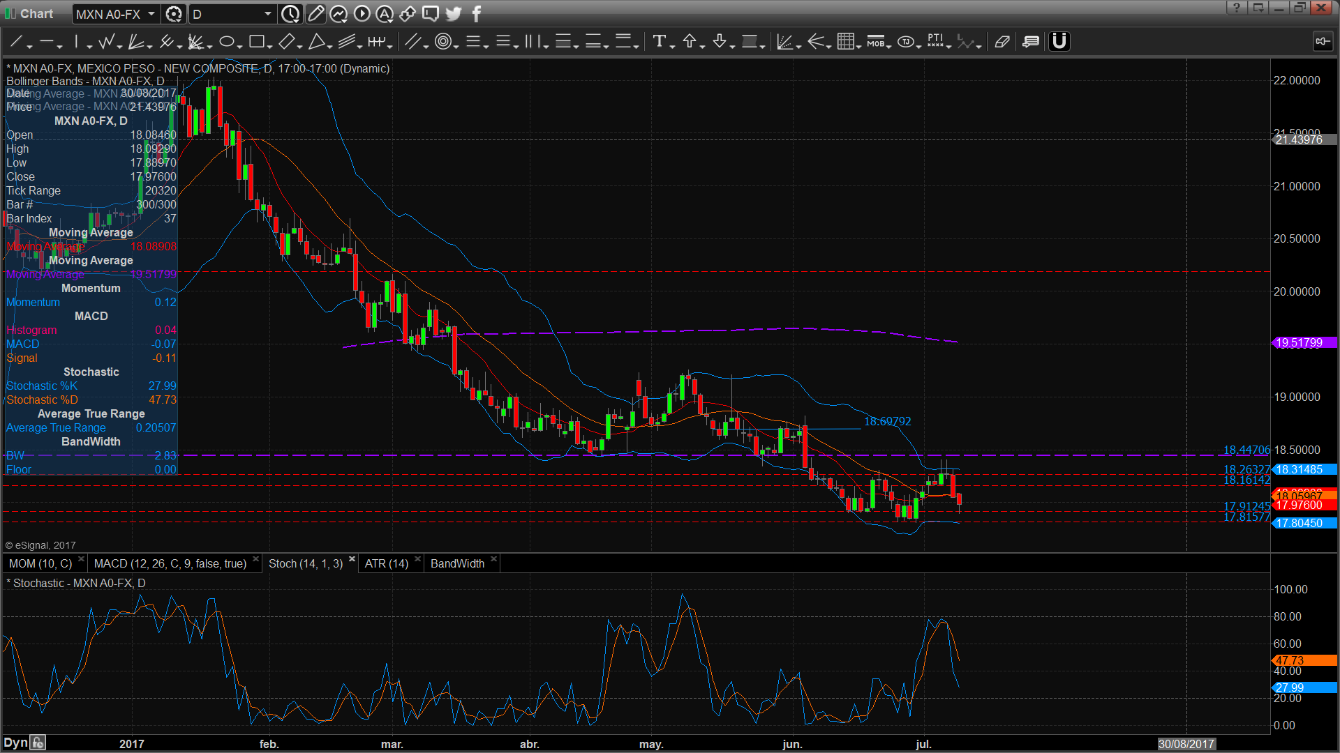This screenshot has height=753, width=1340.
Task: Select the horizontal line tool
Action: coord(46,42)
